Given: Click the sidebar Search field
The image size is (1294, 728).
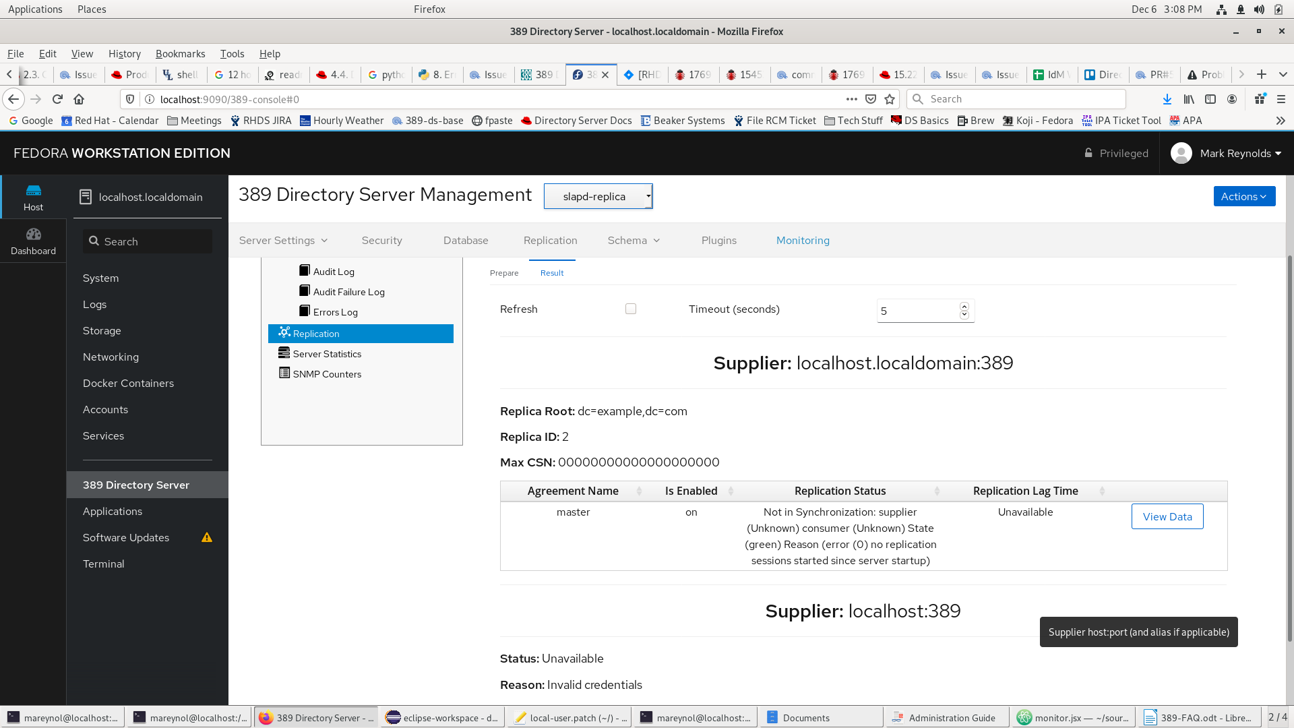Looking at the screenshot, I should tap(148, 241).
